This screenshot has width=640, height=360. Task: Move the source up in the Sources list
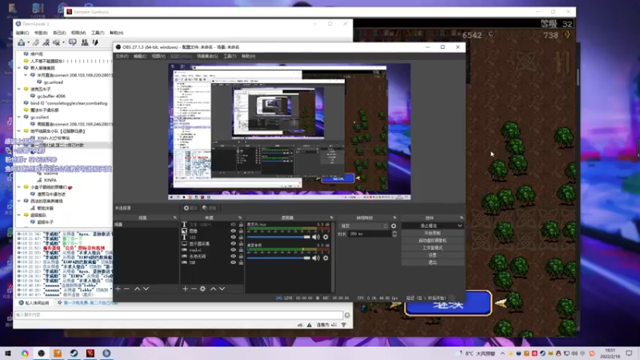tap(213, 289)
